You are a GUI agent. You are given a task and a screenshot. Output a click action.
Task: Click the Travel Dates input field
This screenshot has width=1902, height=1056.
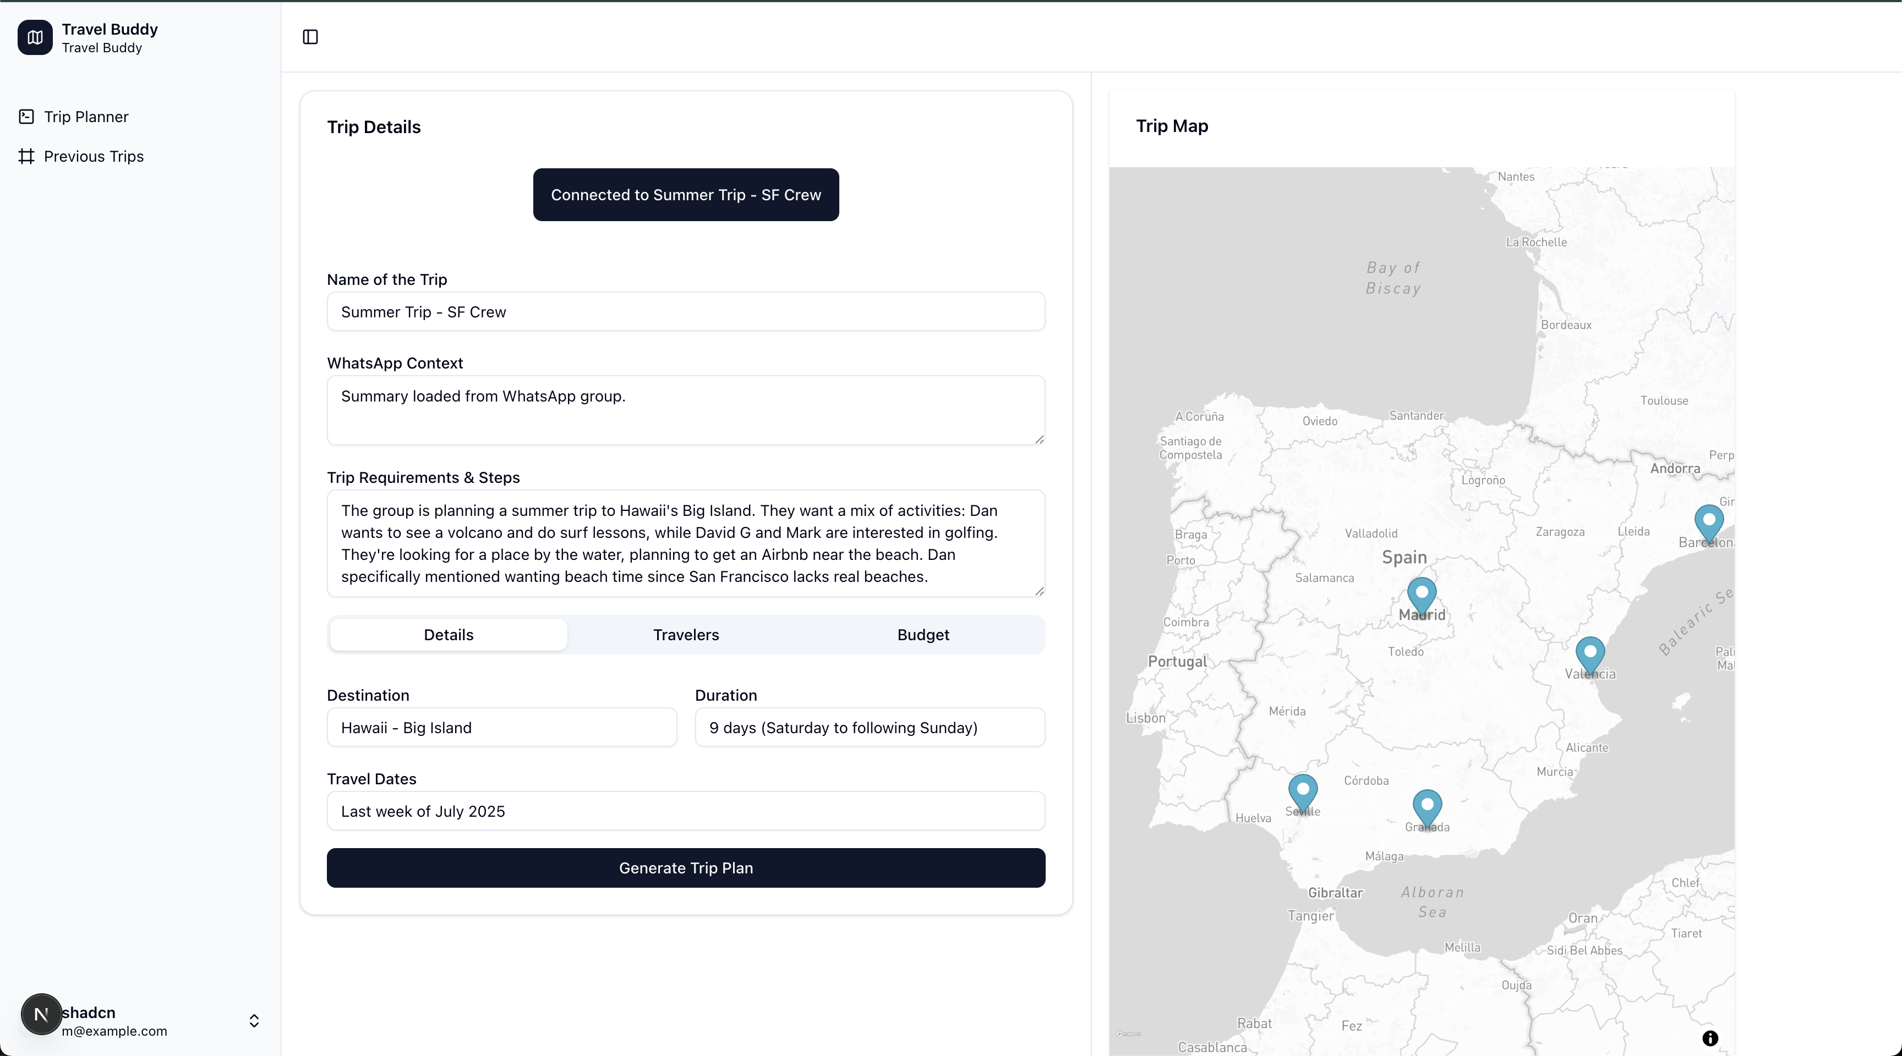click(x=686, y=811)
